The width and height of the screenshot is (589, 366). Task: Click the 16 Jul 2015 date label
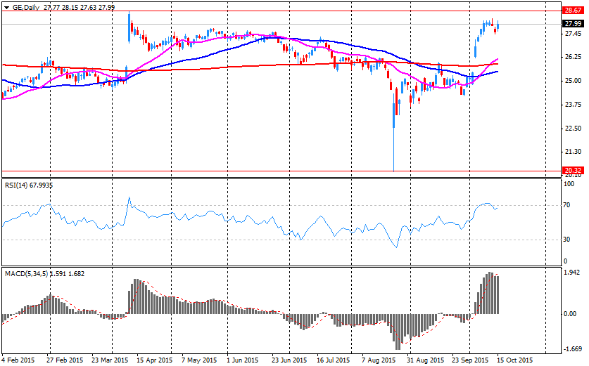(334, 360)
